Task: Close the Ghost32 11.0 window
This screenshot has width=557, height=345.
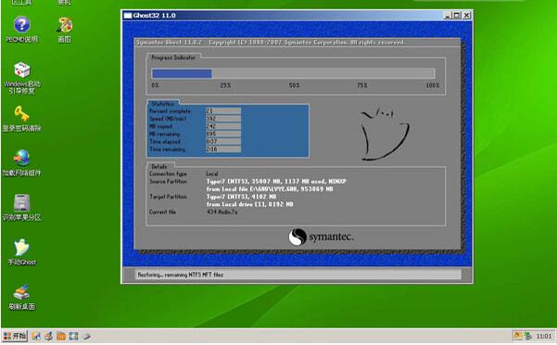Action: [x=467, y=15]
